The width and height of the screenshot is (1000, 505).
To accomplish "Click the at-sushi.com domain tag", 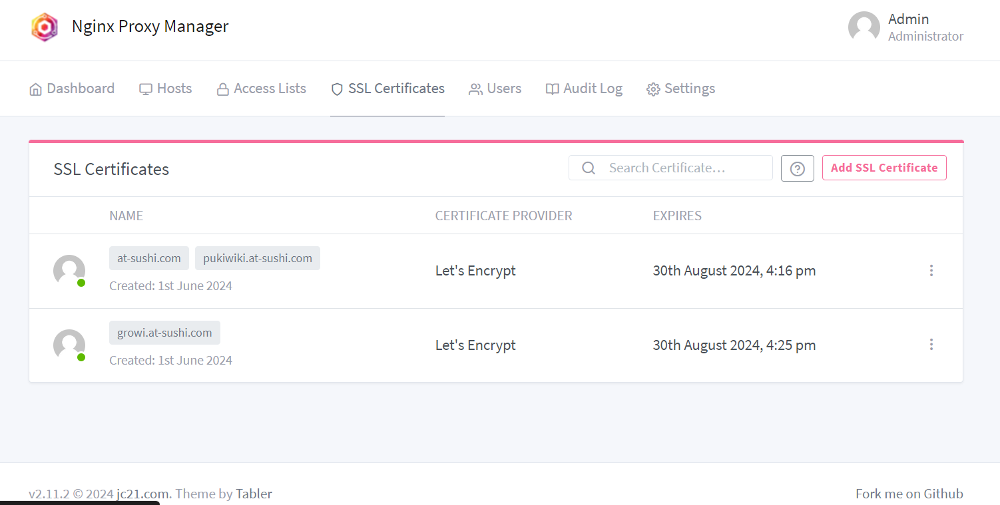I will (x=149, y=258).
